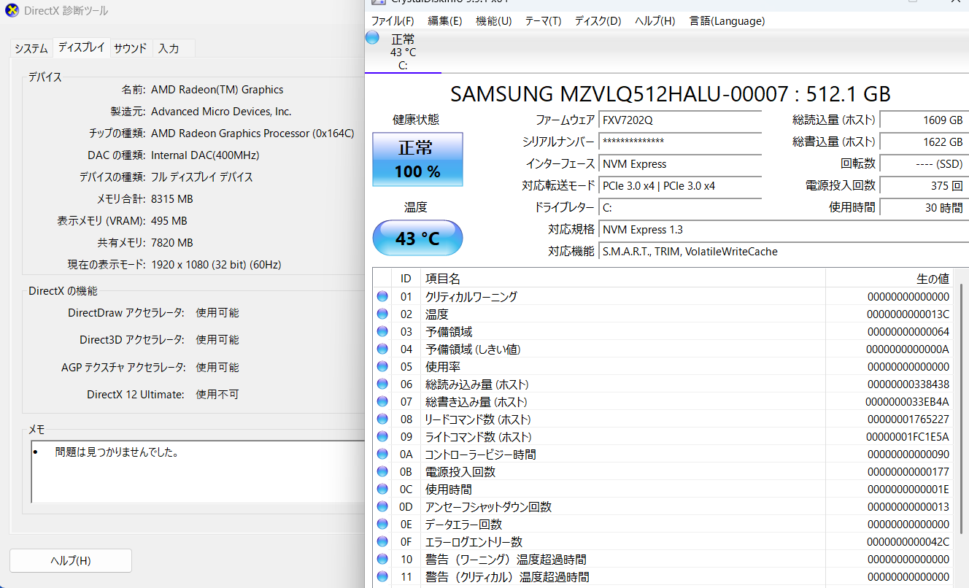This screenshot has height=588, width=969.
Task: Click the ファームウェア field FXV7202Q
Action: tap(679, 120)
